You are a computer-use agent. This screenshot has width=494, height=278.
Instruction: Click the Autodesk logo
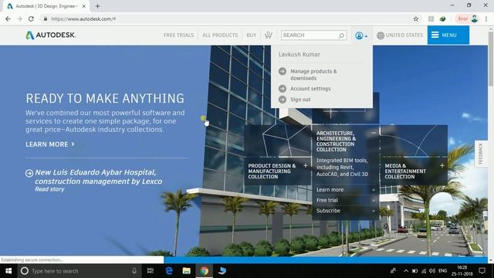click(x=51, y=35)
